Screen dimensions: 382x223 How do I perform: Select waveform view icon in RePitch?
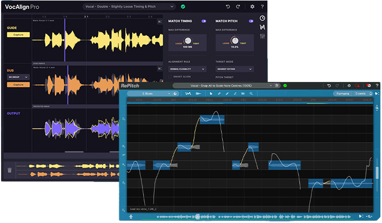(198, 94)
